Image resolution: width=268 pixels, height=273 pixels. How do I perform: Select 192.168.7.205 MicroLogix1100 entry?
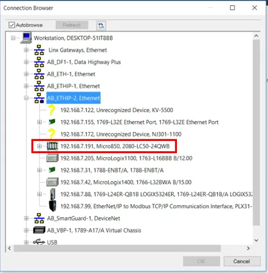click(126, 158)
